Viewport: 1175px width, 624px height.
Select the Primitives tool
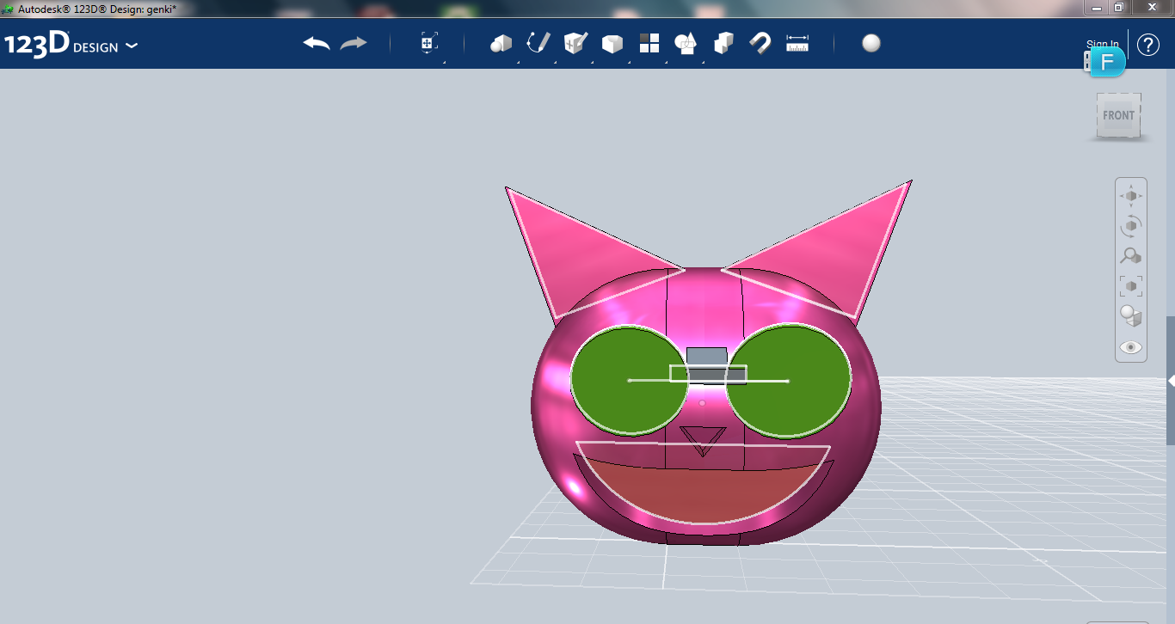coord(501,43)
